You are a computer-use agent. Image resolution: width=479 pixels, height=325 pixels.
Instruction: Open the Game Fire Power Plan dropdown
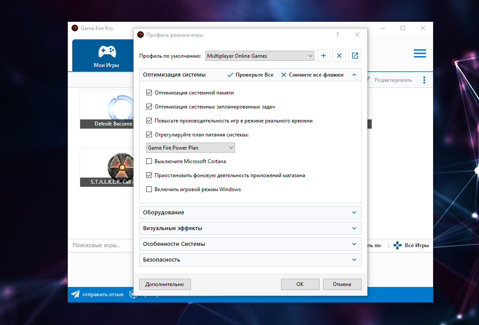coord(190,148)
